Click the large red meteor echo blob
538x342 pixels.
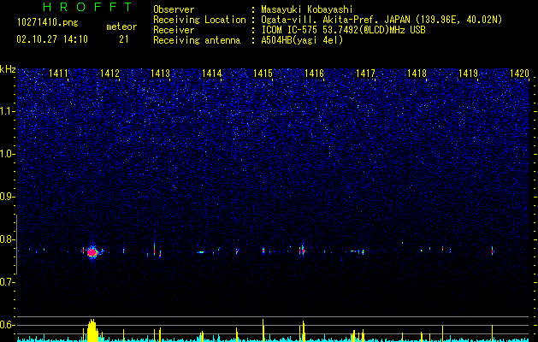tap(92, 252)
